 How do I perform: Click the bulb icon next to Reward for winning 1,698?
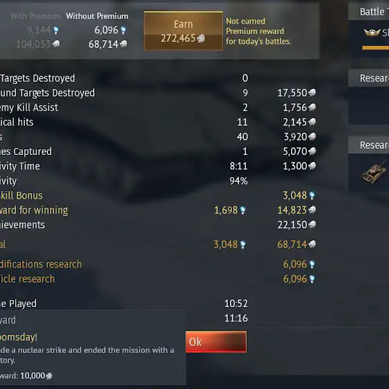tap(243, 210)
